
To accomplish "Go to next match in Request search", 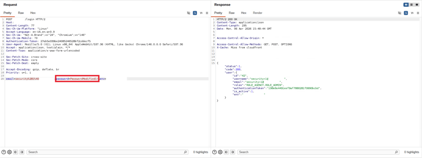I will click(x=22, y=152).
